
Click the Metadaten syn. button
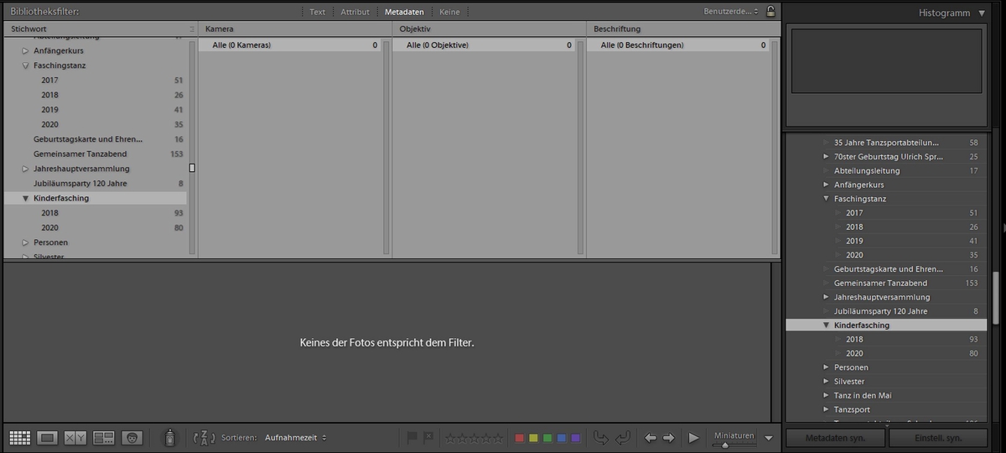point(836,438)
